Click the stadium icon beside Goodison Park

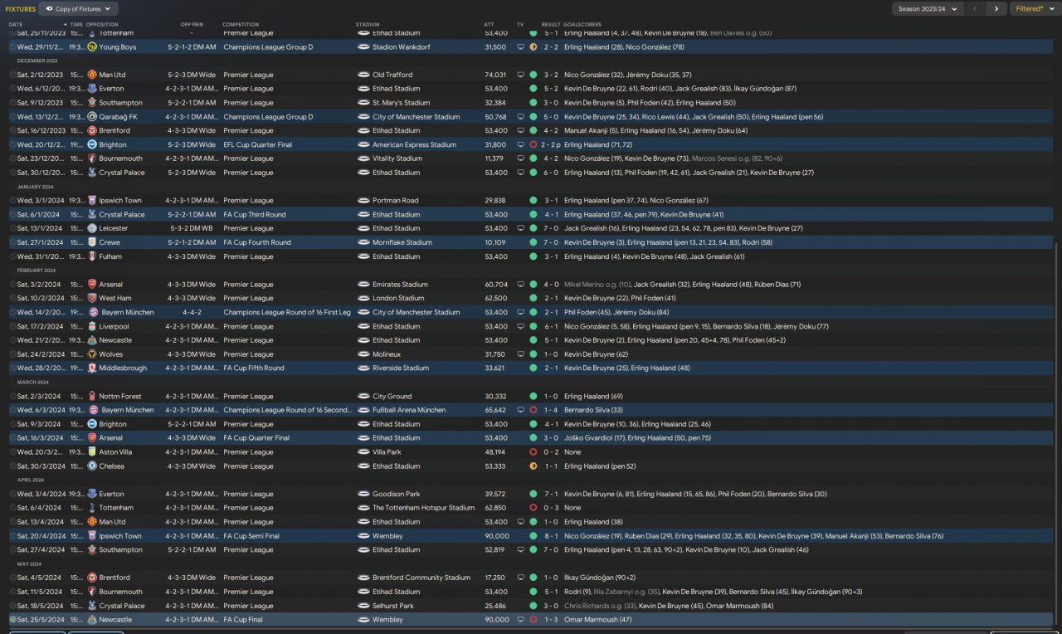[363, 494]
